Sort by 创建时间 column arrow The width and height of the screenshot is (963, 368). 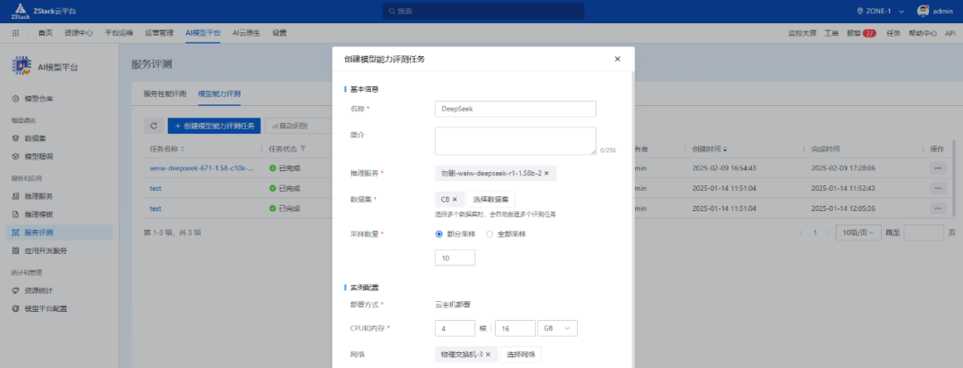coord(725,149)
